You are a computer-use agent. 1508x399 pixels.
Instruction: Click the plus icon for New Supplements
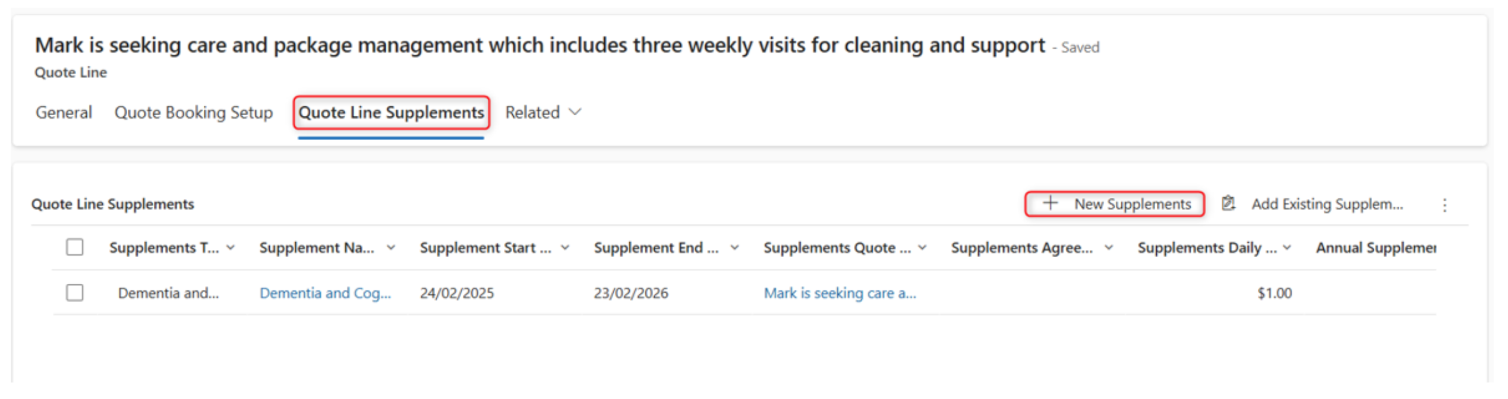pyautogui.click(x=1050, y=204)
